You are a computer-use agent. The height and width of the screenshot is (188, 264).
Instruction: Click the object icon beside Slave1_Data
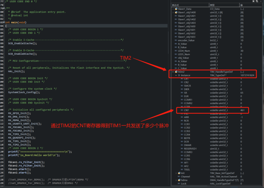click(x=176, y=9)
